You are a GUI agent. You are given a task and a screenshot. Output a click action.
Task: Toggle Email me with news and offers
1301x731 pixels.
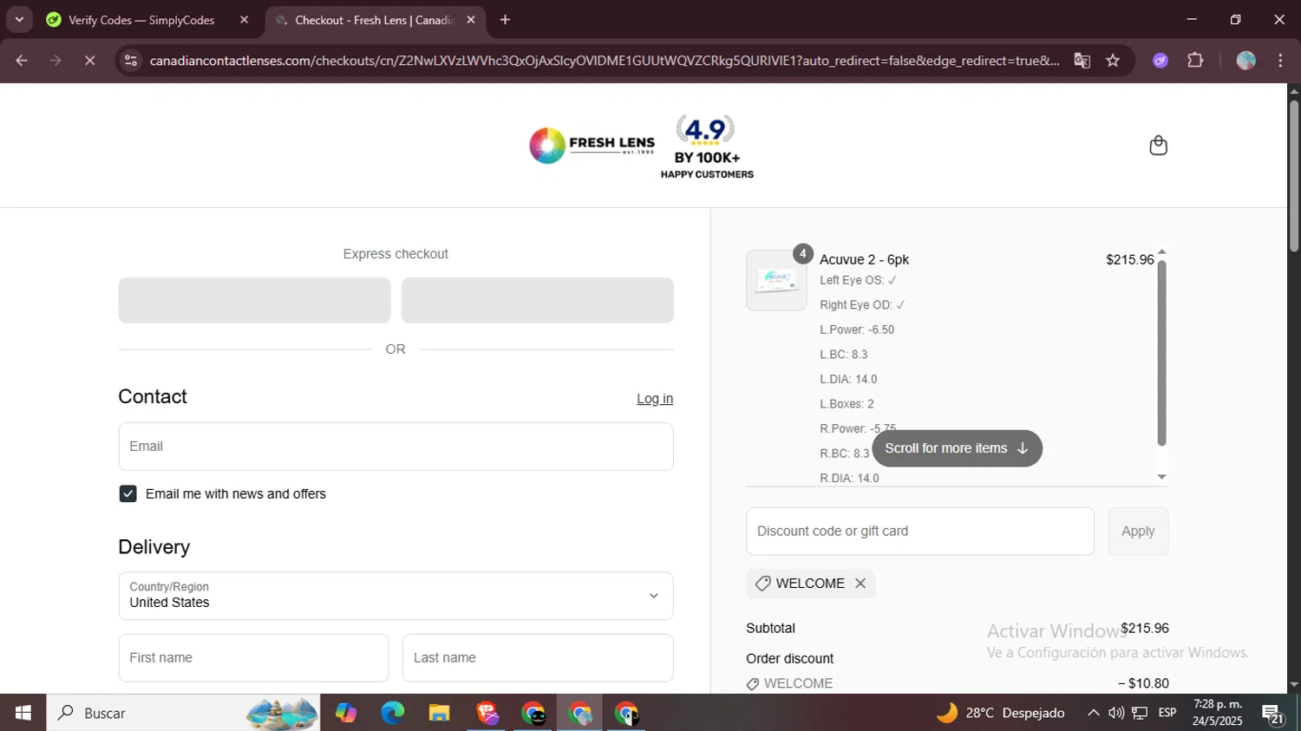click(x=127, y=493)
